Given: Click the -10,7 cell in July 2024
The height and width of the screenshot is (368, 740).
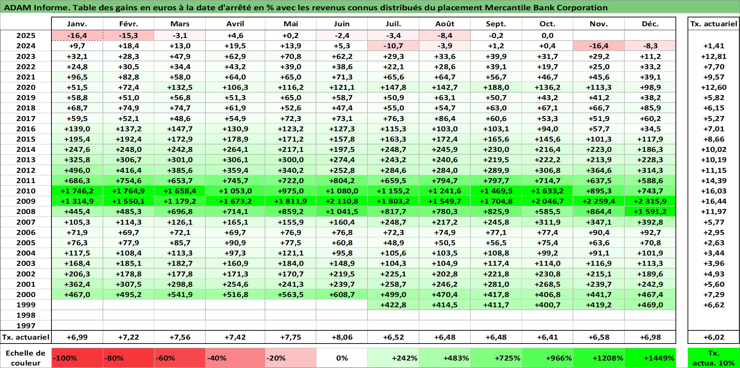Looking at the screenshot, I should (x=393, y=46).
